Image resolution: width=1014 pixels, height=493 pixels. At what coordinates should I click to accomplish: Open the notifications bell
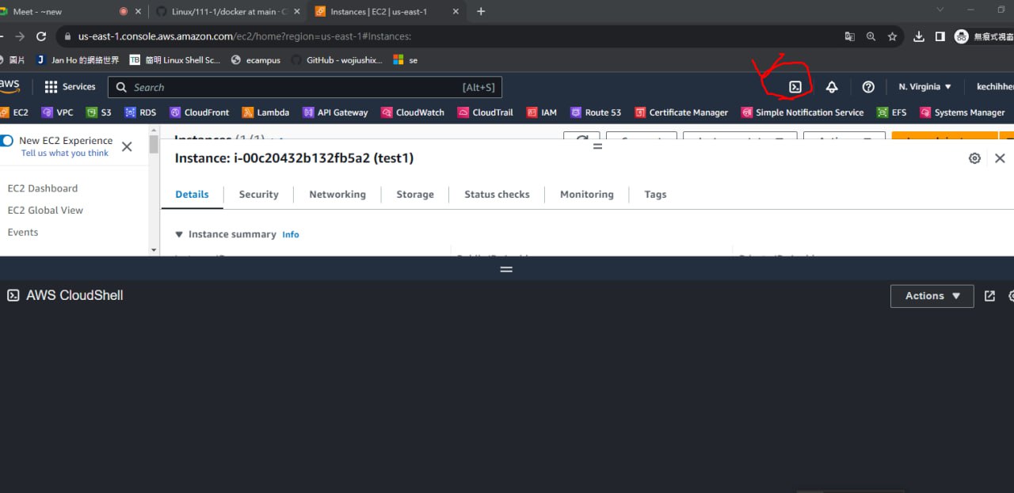[x=832, y=87]
